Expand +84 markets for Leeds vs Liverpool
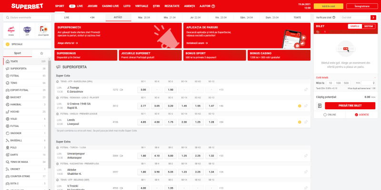 (221, 122)
